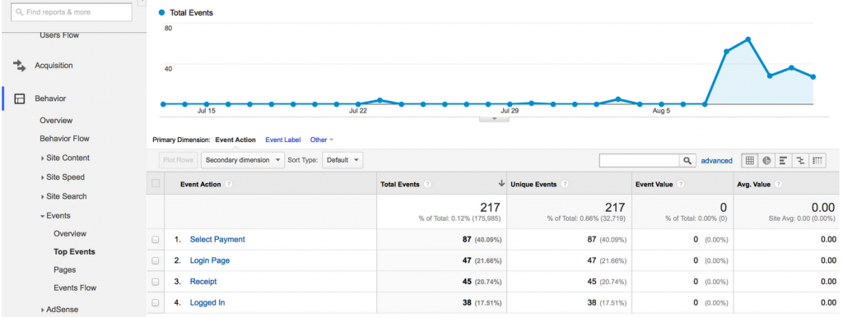843x317 pixels.
Task: Open Users Flow in the sidebar
Action: (x=59, y=35)
